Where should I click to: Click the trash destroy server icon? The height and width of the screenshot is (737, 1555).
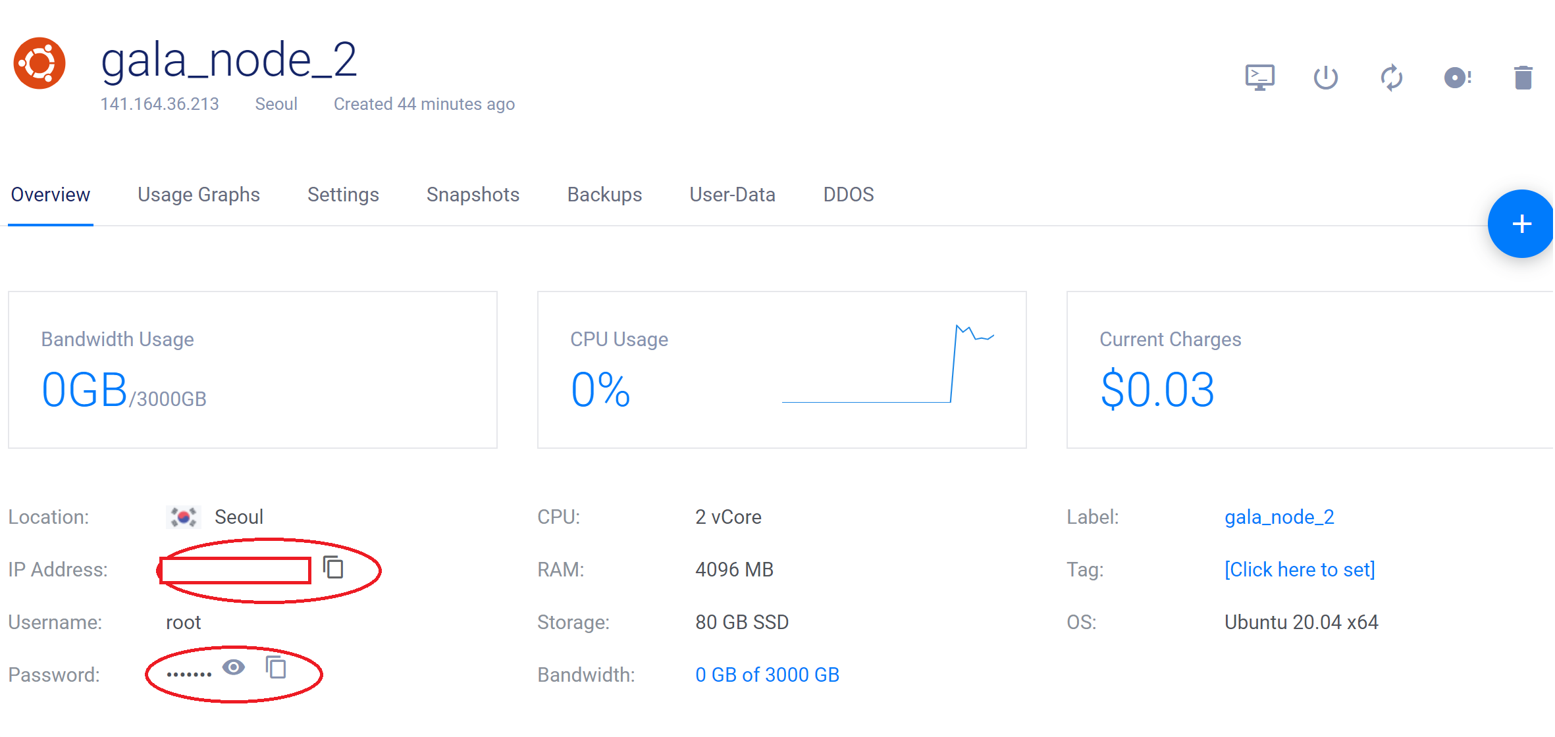coord(1523,78)
